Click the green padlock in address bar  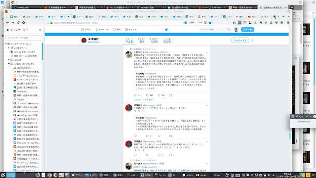pos(51,23)
